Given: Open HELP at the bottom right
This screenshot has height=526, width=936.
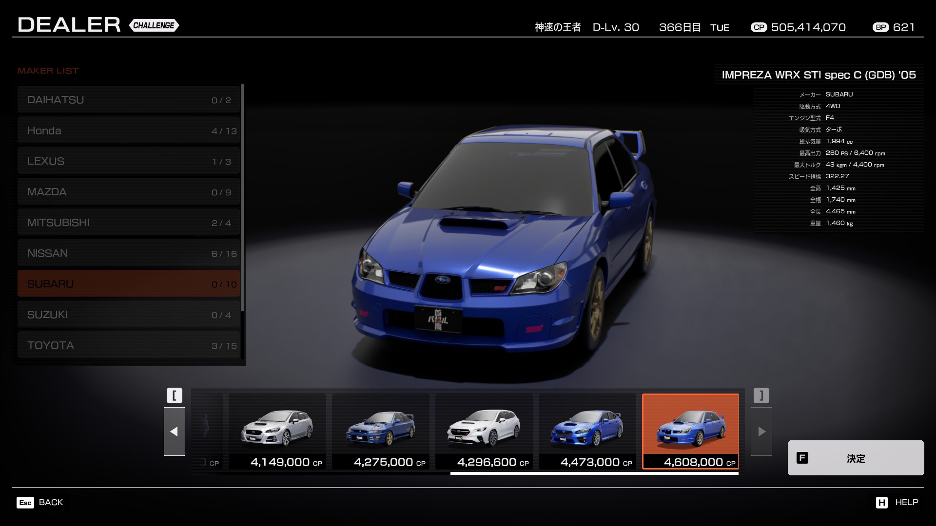Looking at the screenshot, I should point(906,503).
